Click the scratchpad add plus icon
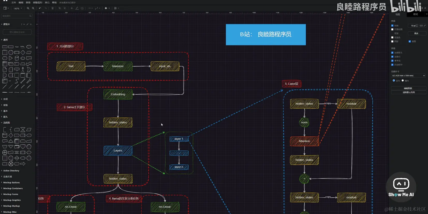This screenshot has height=214, width=428. (24, 24)
